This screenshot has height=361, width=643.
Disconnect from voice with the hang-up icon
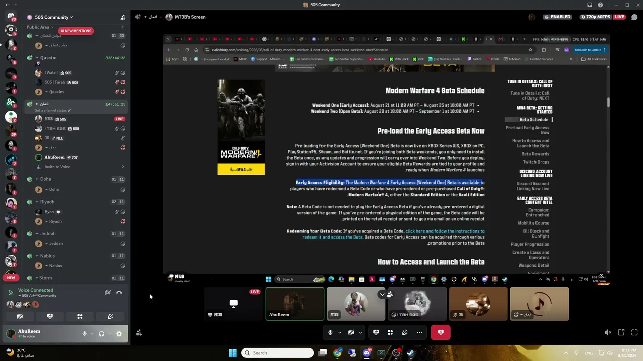click(x=119, y=292)
